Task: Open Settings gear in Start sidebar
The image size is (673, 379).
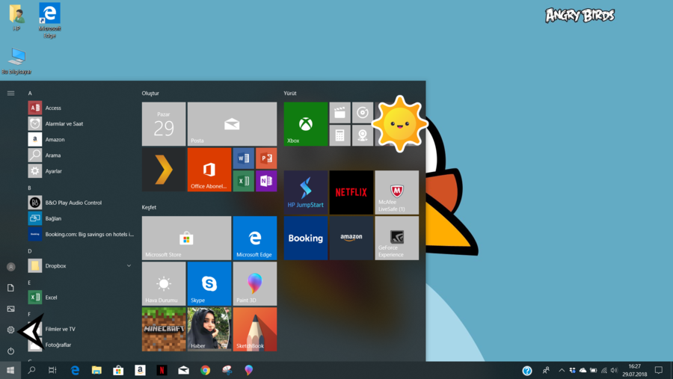Action: 10,330
